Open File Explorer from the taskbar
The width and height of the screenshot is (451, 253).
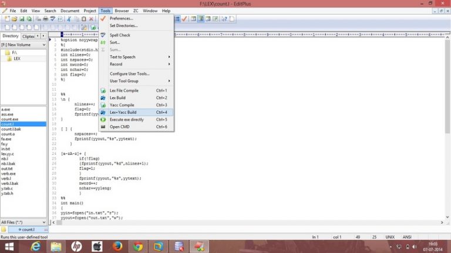click(56, 247)
